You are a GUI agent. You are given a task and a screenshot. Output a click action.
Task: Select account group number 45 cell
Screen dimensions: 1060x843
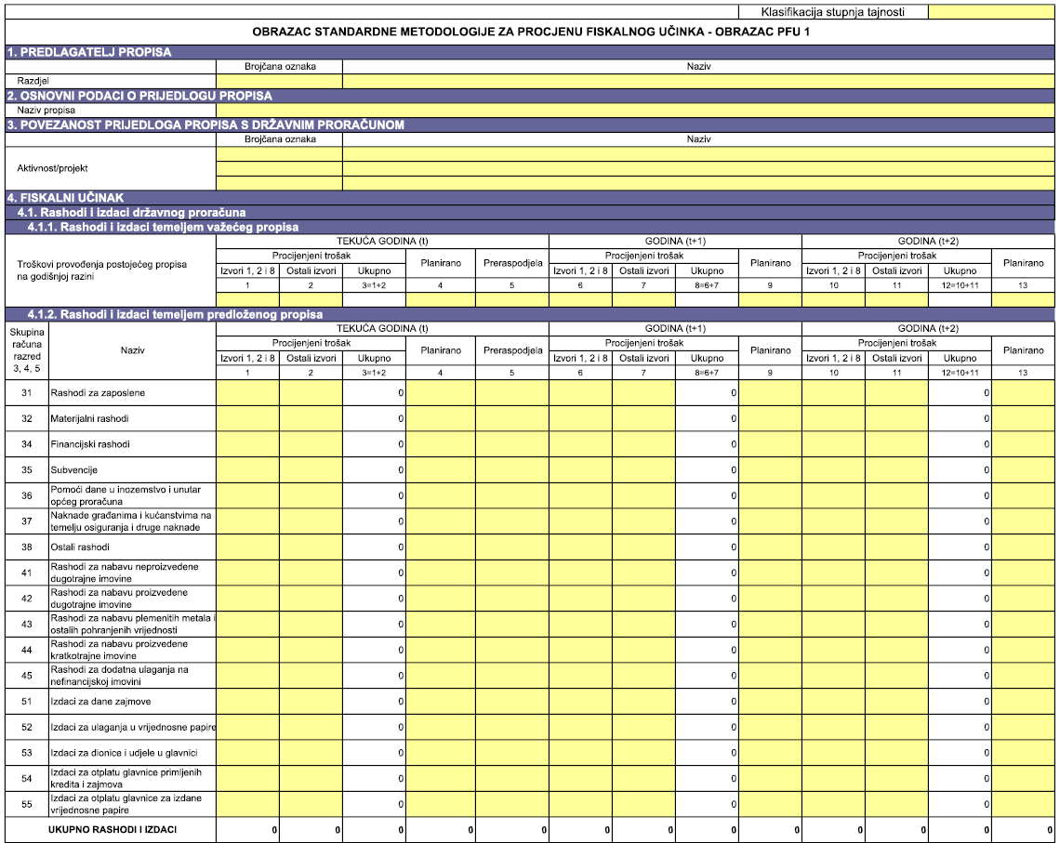tap(27, 676)
